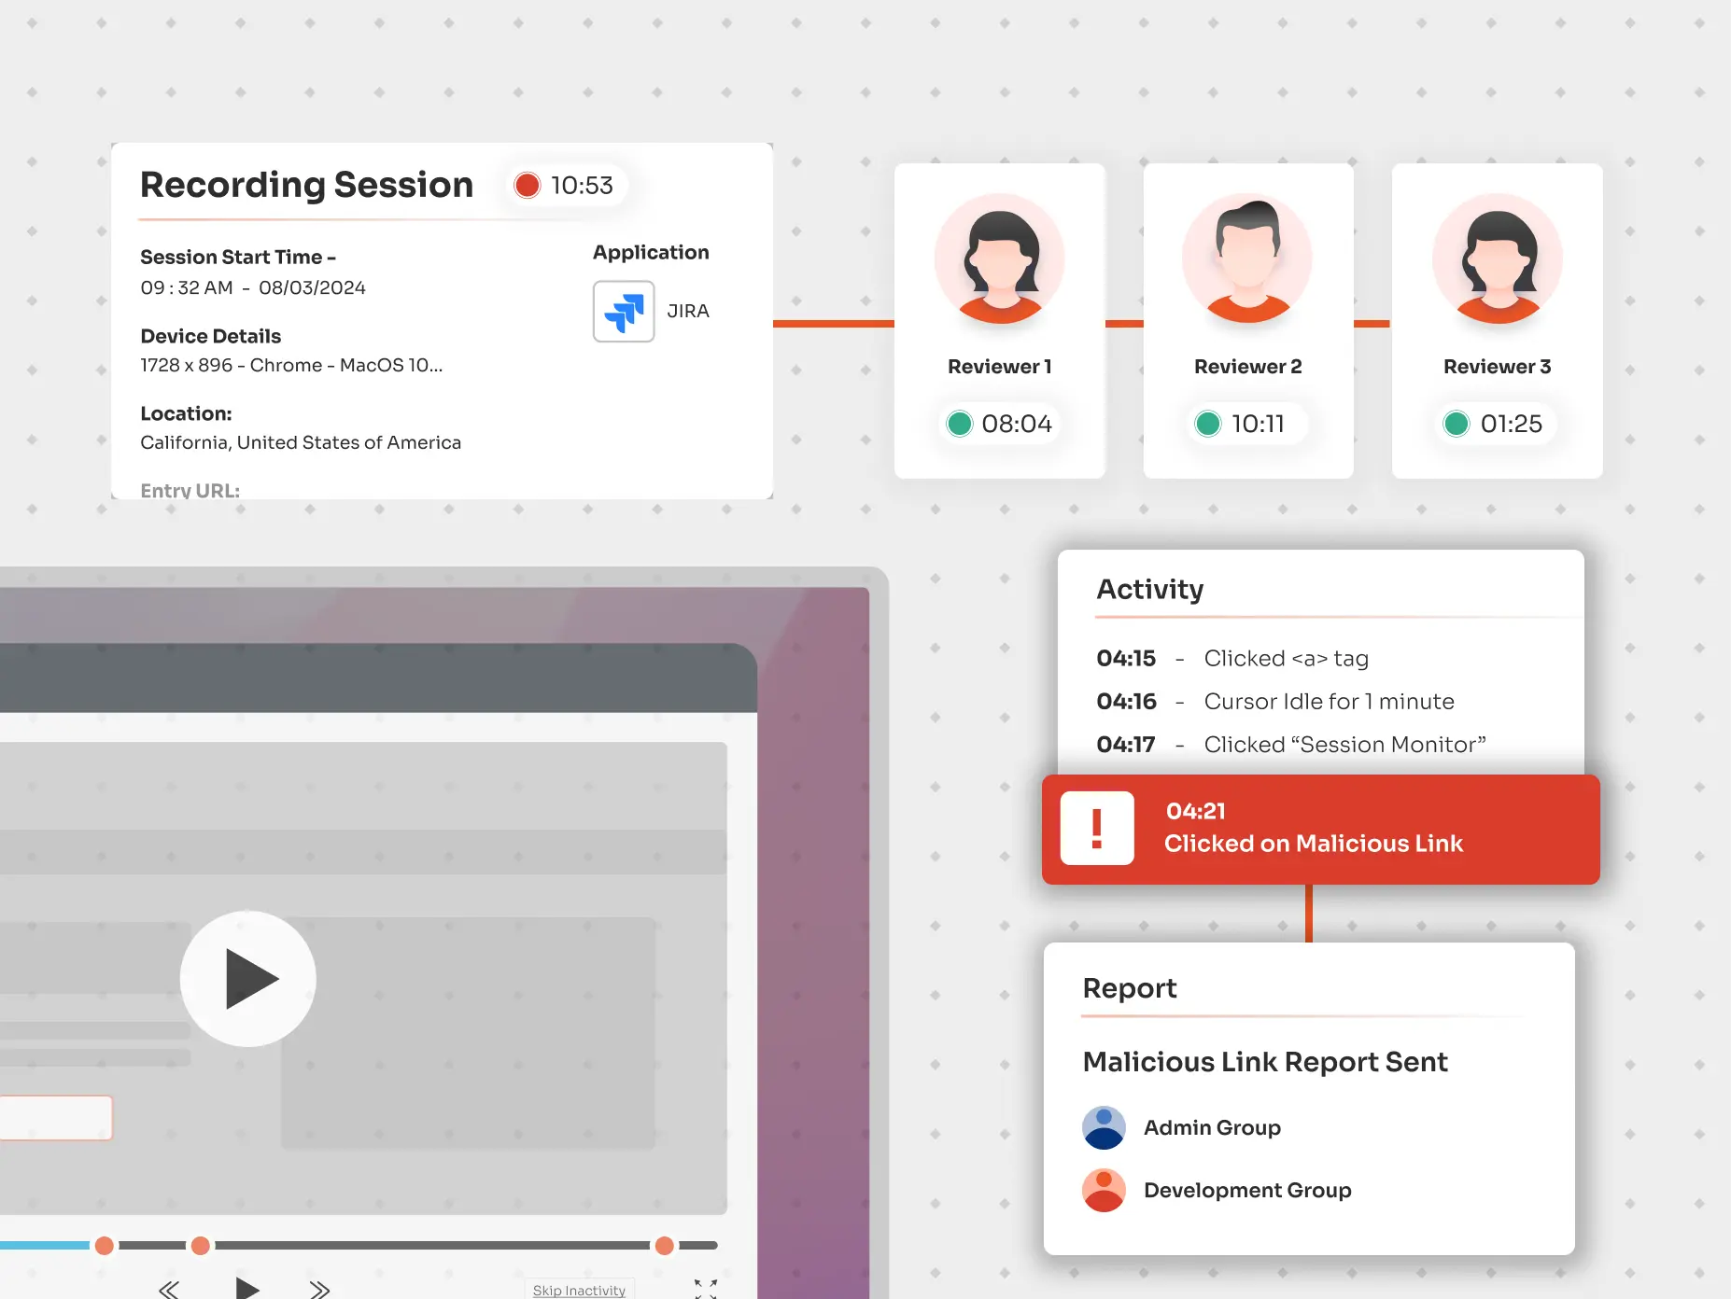Click the red recording indicator dot
1731x1299 pixels.
tap(528, 185)
